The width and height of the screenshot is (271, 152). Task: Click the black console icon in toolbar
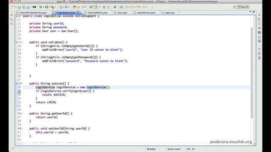pyautogui.click(x=34, y=7)
